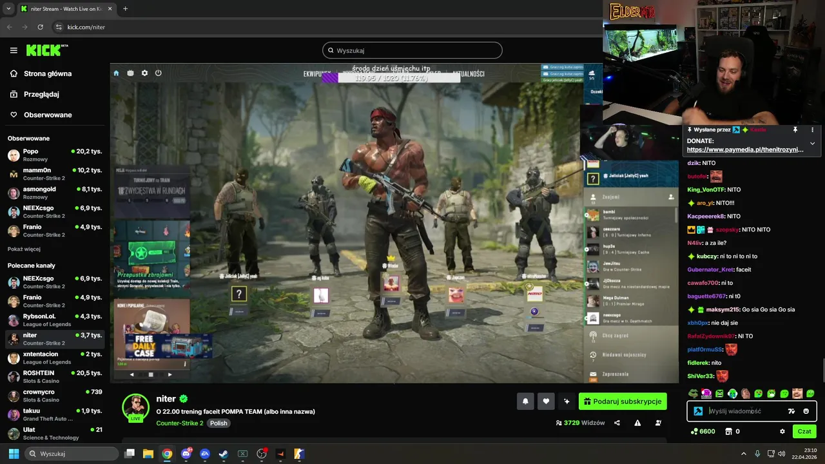Follow niter with the heart button

coord(546,401)
